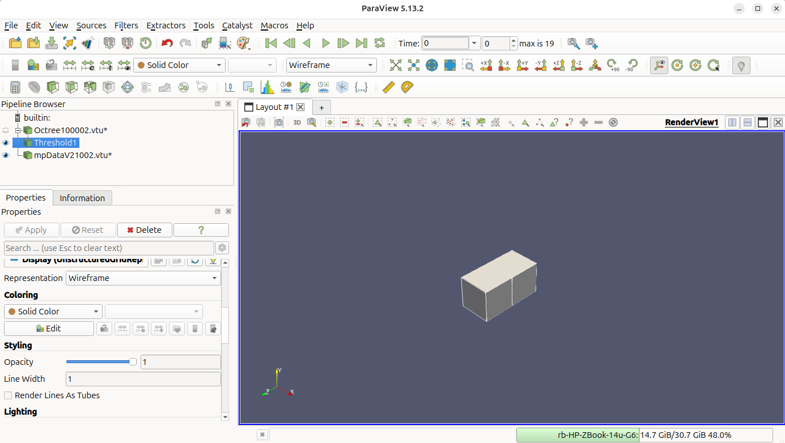
Task: Apply the Clip filter icon
Action: click(53, 87)
